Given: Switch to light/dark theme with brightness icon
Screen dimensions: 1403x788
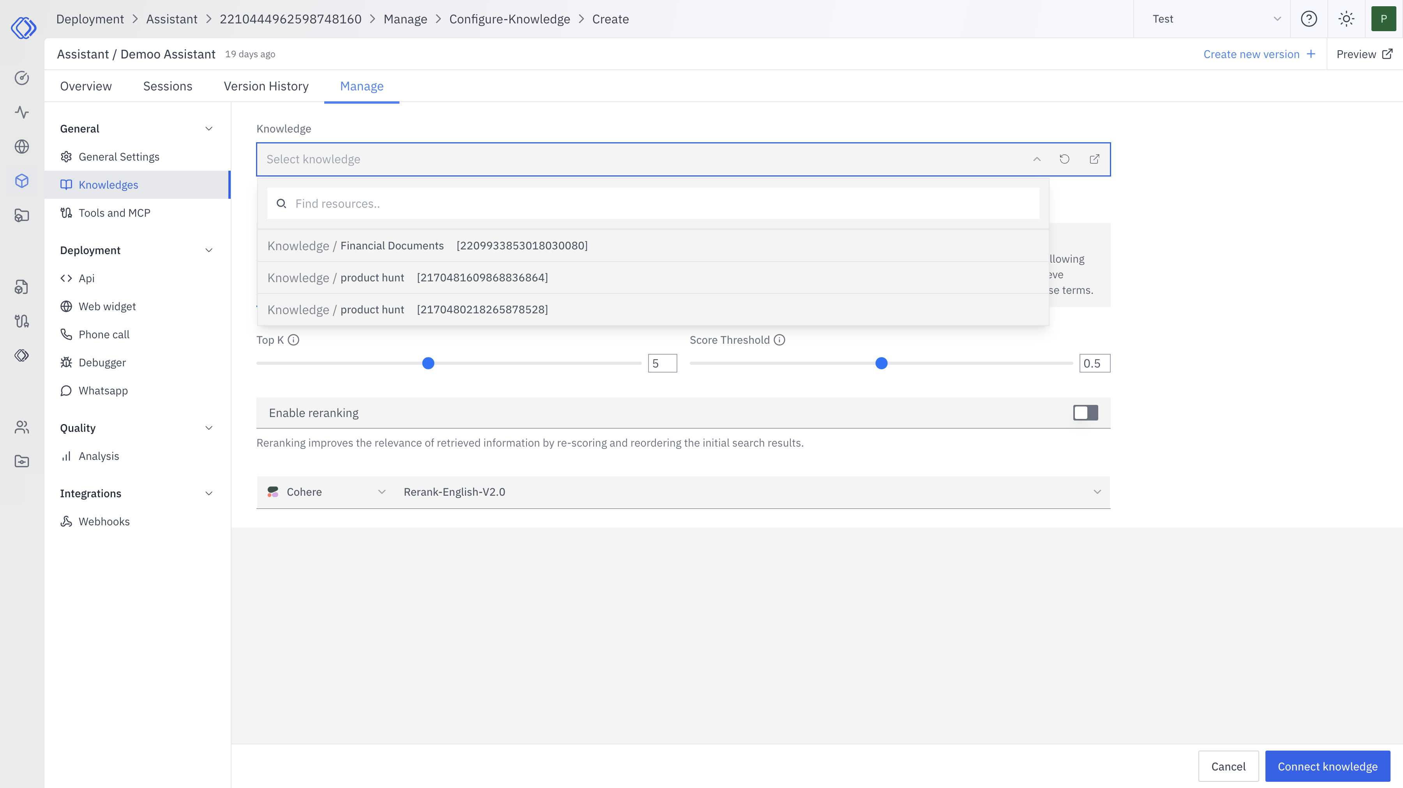Looking at the screenshot, I should 1346,19.
